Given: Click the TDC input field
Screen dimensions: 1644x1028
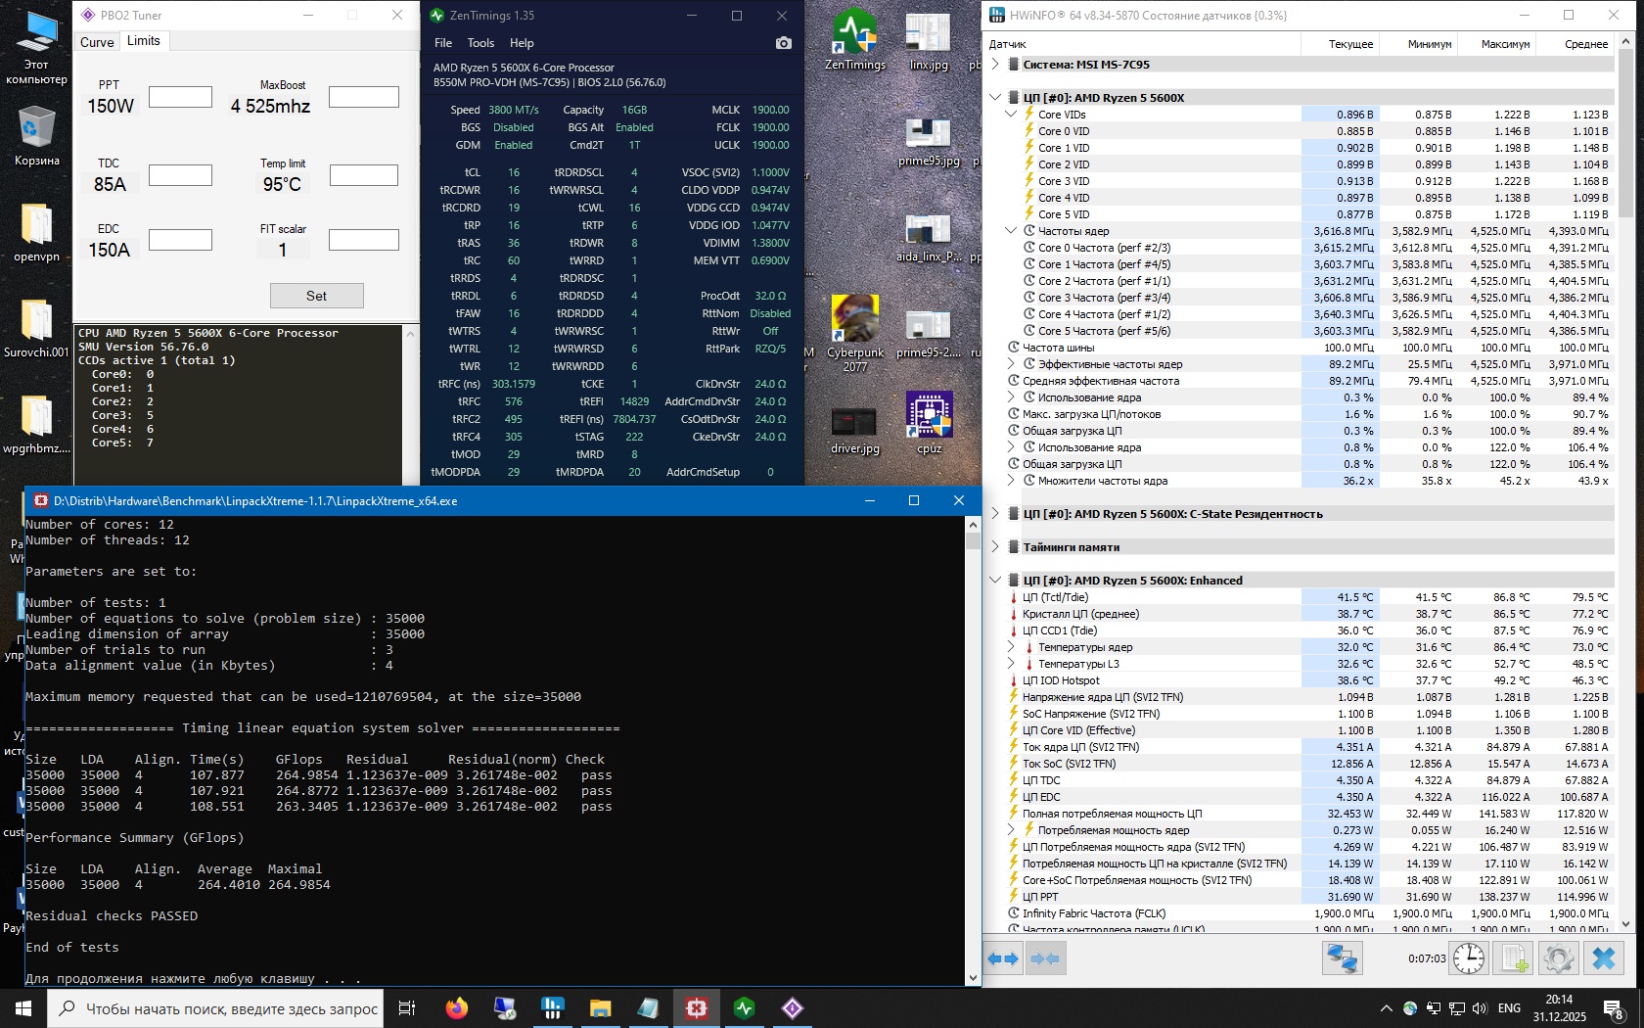Looking at the screenshot, I should point(180,175).
